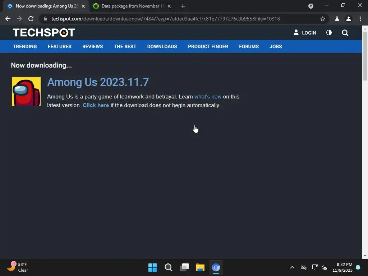Click the Chrome taskbar icon
368x276 pixels.
point(216,267)
